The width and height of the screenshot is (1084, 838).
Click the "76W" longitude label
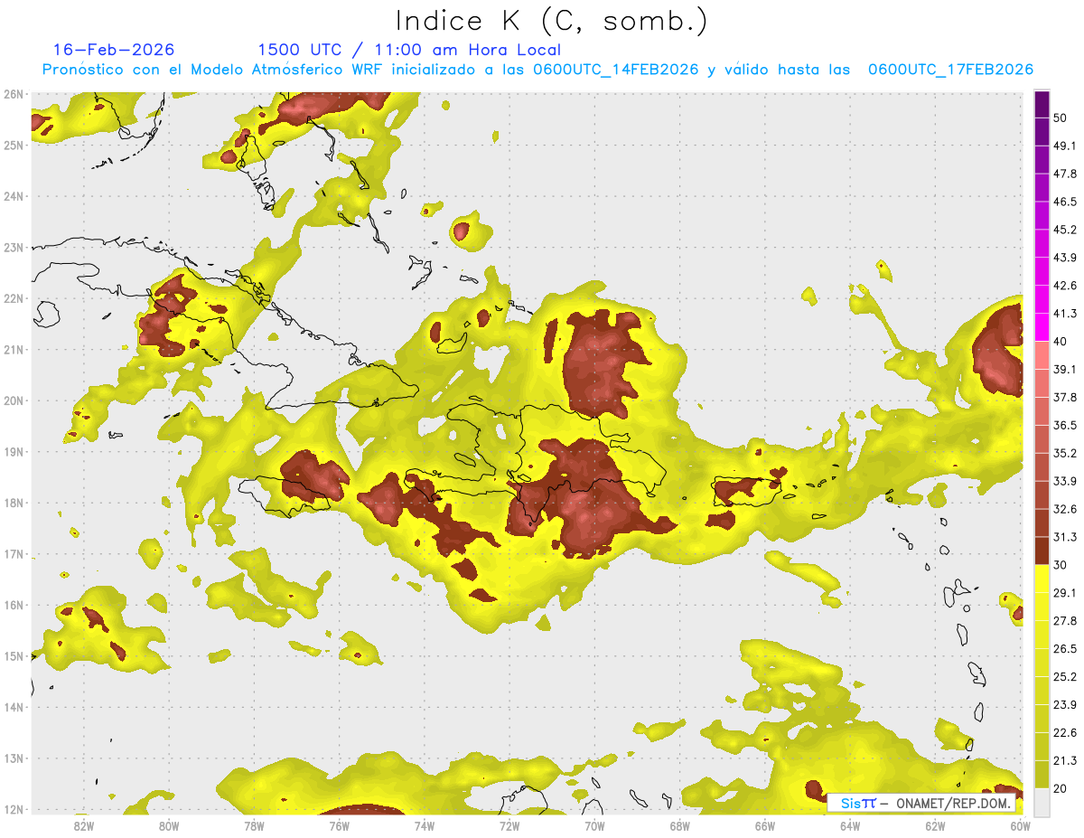pos(339,825)
